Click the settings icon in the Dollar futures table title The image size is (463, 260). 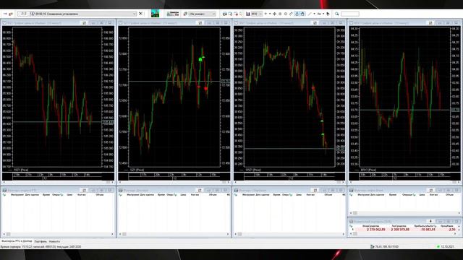pos(200,190)
